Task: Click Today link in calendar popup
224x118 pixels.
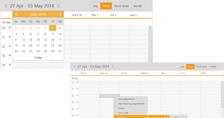Action: (38, 58)
